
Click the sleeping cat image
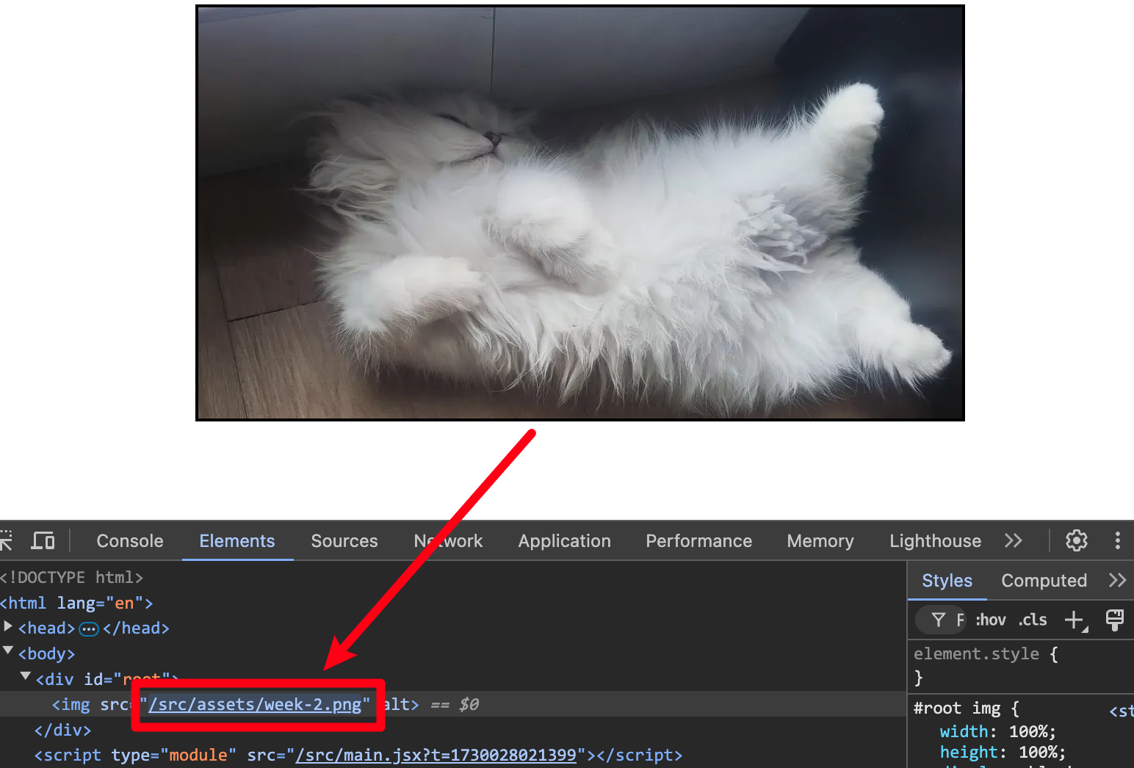click(x=580, y=213)
